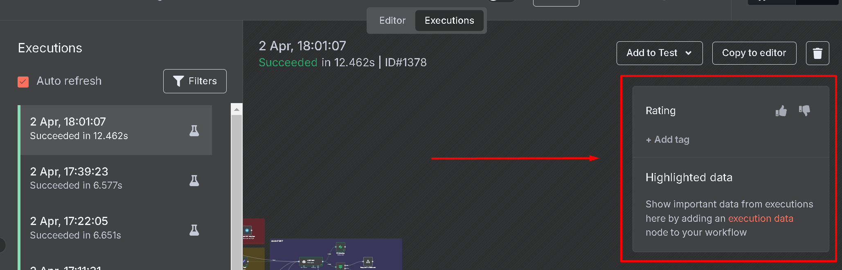Switch to the Executions tab
842x270 pixels.
pos(449,20)
